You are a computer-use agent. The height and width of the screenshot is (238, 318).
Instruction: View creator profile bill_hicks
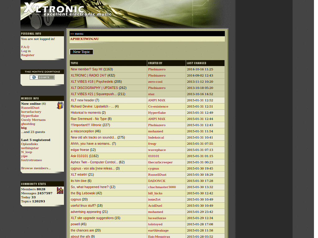tap(155, 193)
